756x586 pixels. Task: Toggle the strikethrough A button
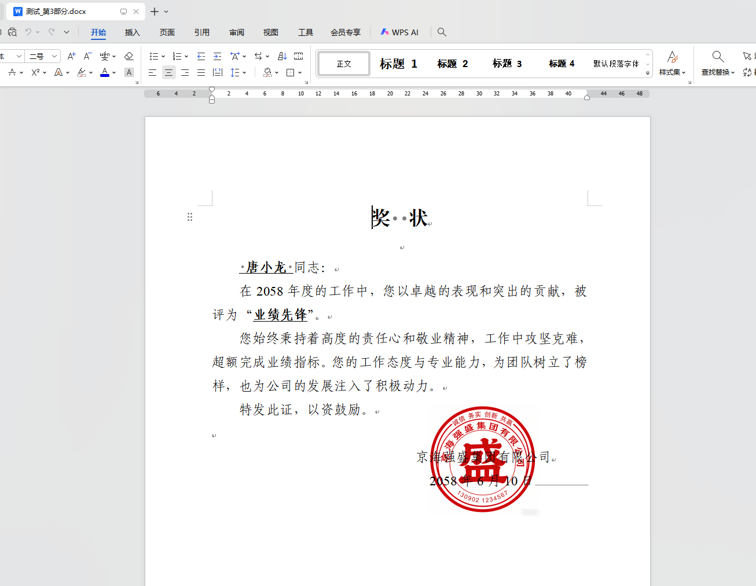[x=12, y=72]
